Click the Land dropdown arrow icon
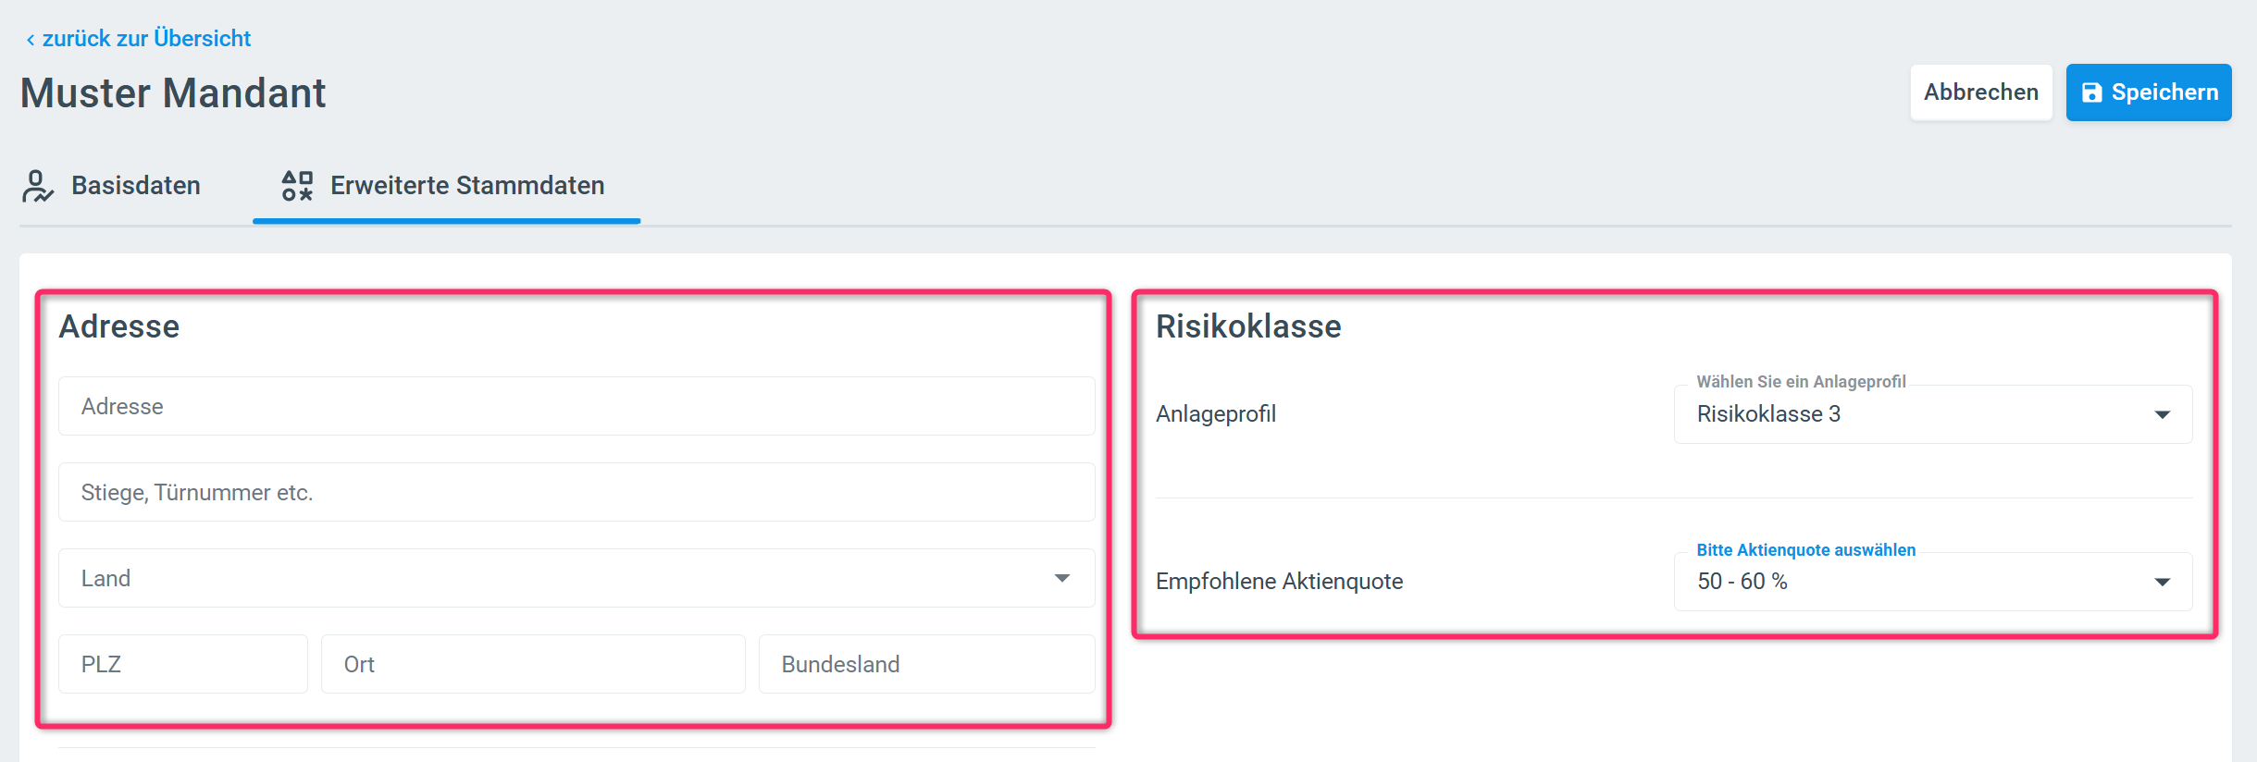Screen dimensions: 2257x762 coord(1061,578)
